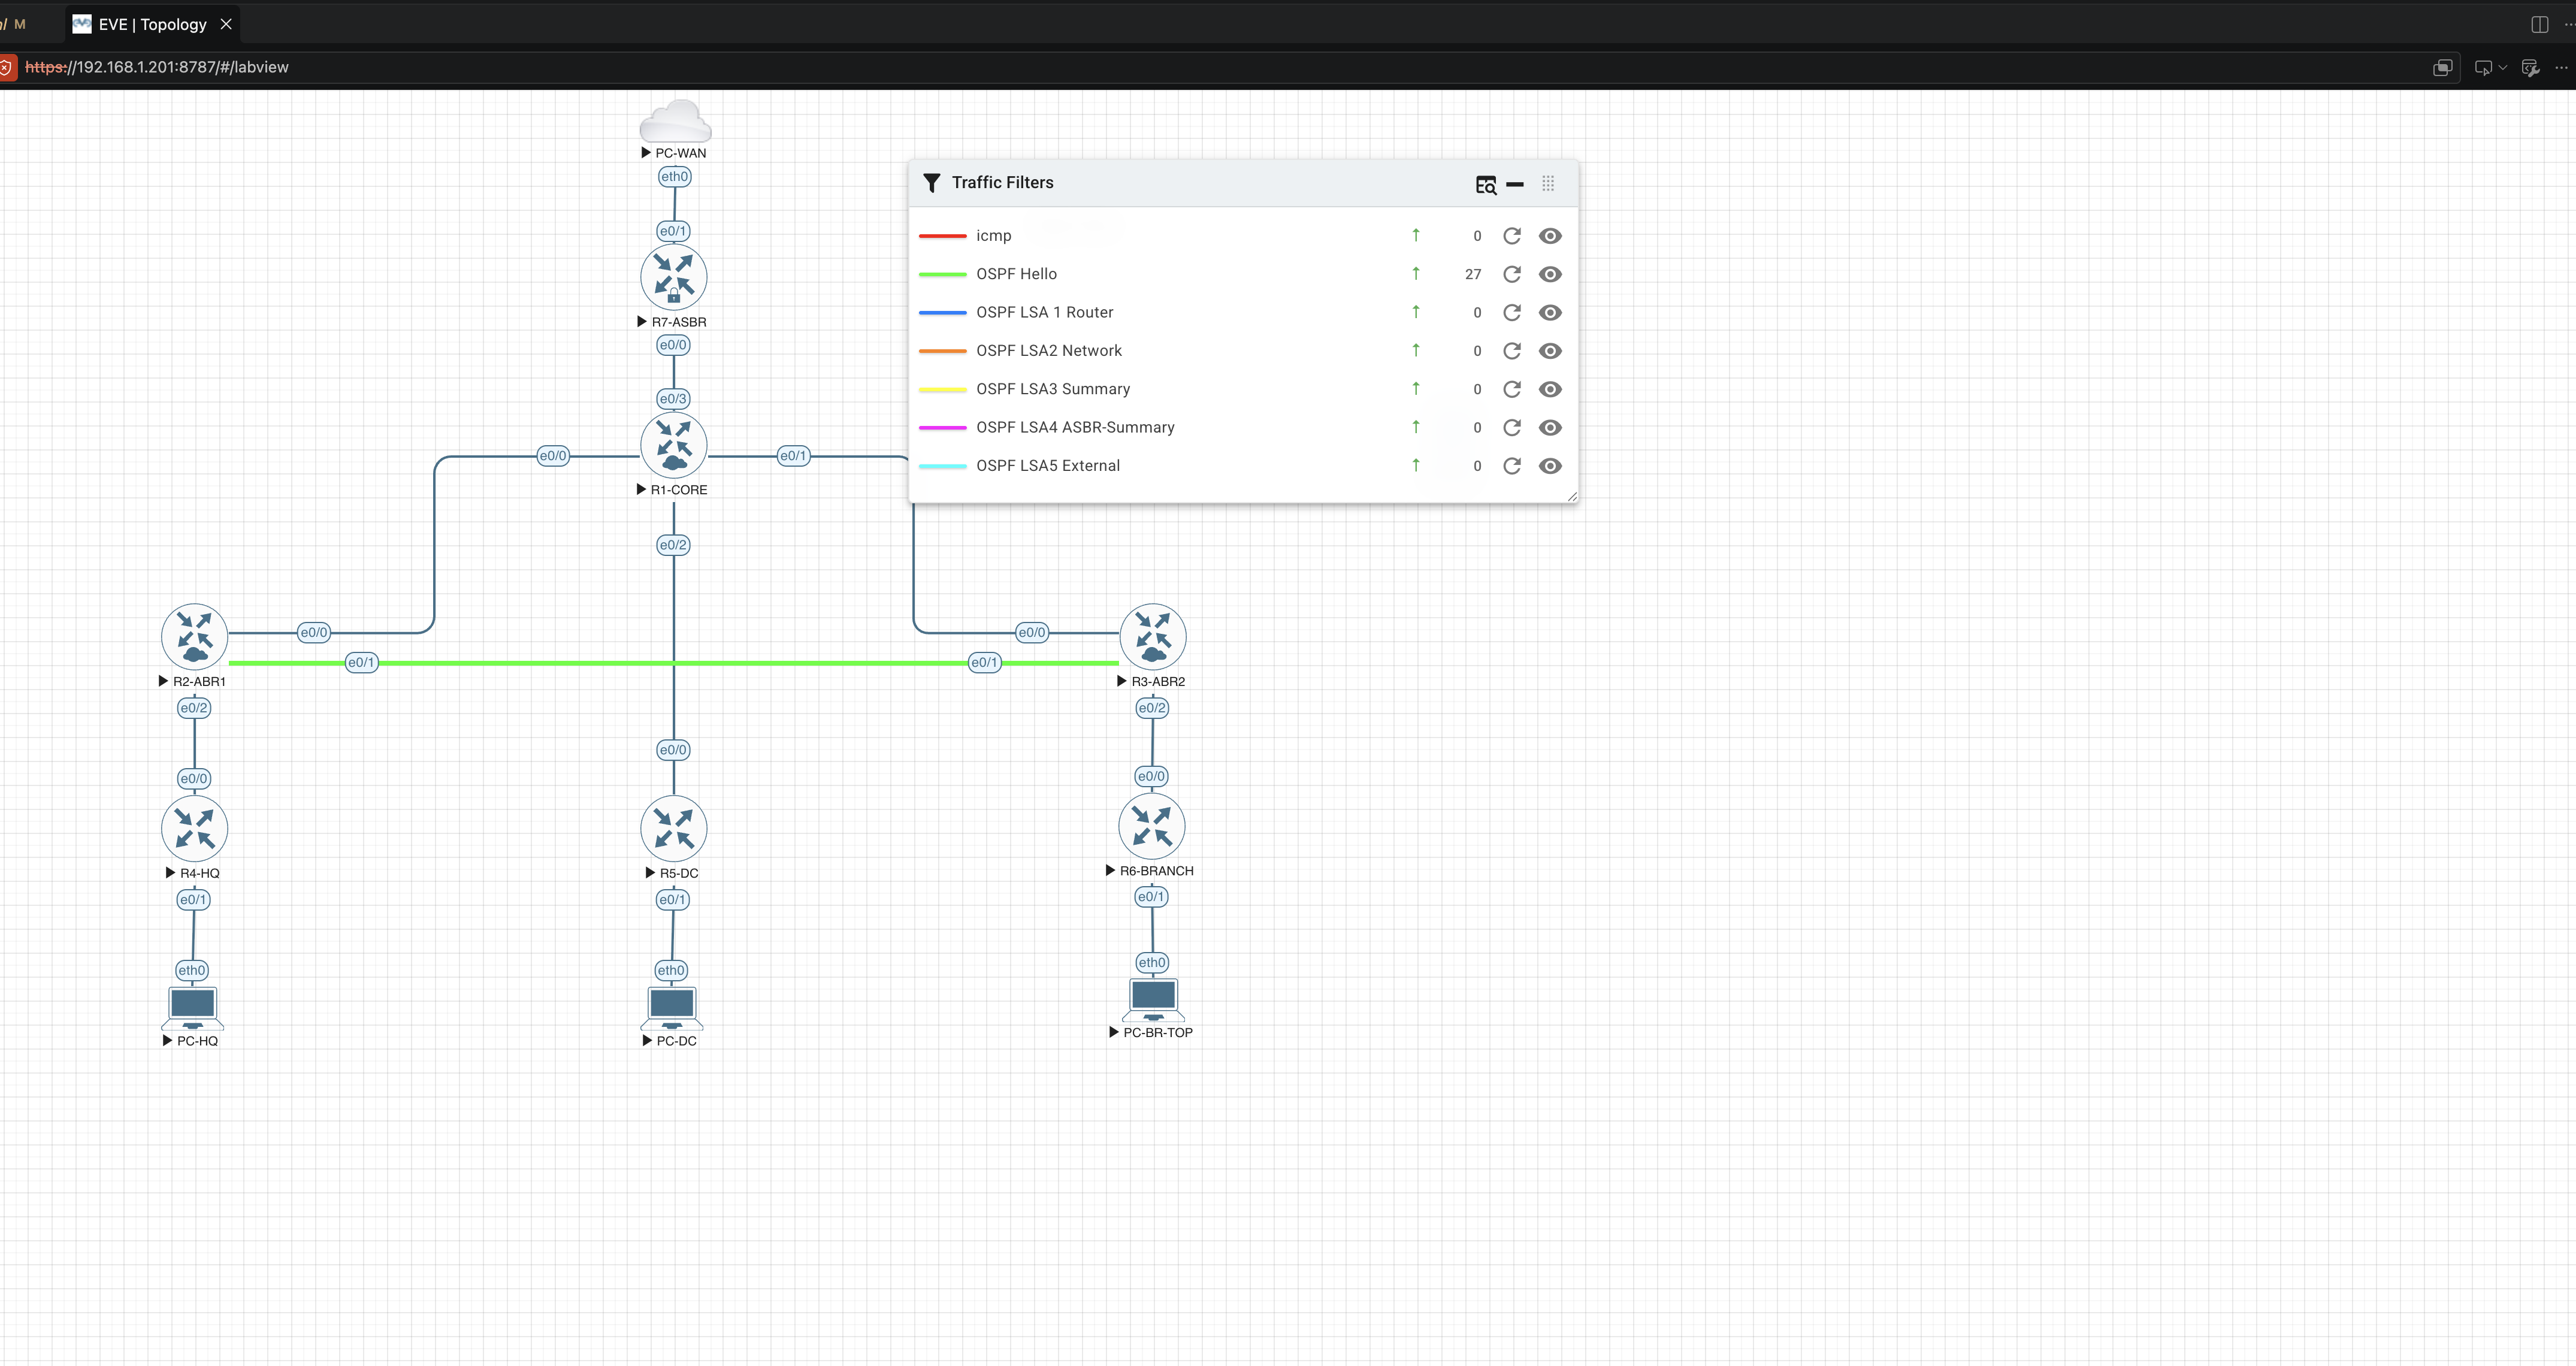Viewport: 2576px width, 1366px height.
Task: Click the play triangle beside R3-ABR2
Action: (1122, 681)
